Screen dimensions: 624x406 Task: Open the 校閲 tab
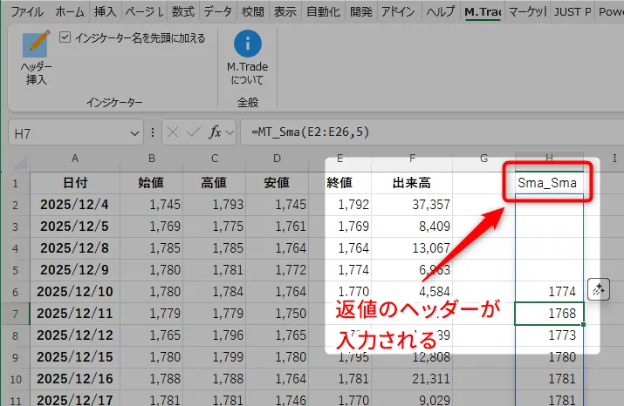[x=253, y=12]
